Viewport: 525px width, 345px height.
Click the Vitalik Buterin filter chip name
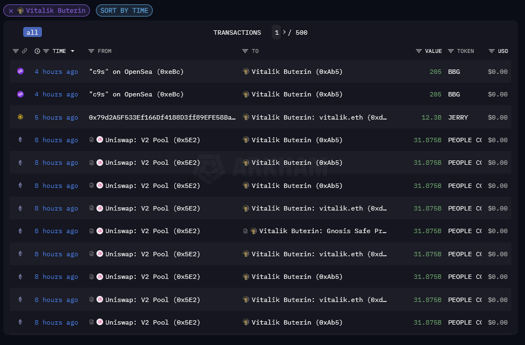pyautogui.click(x=56, y=10)
